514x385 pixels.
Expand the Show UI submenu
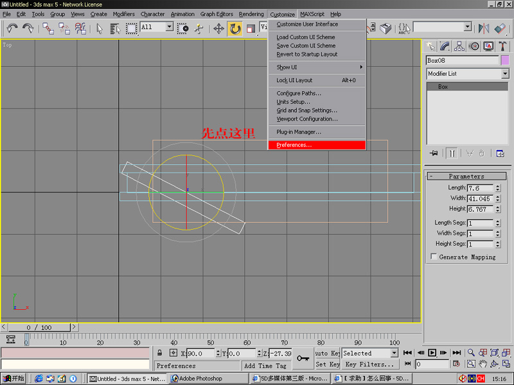point(317,67)
